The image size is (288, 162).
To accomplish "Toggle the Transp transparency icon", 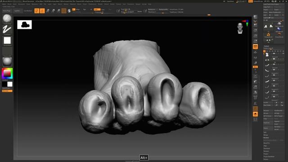I will pyautogui.click(x=255, y=103).
